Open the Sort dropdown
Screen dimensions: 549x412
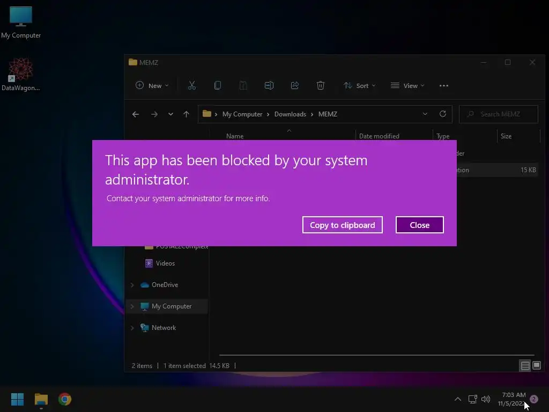tap(359, 85)
